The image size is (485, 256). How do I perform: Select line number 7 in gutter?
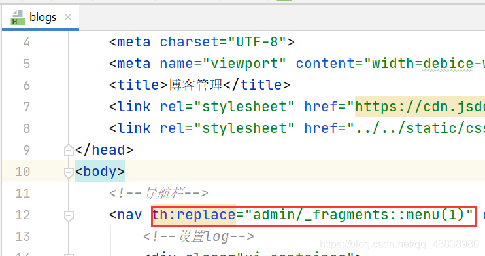coord(27,107)
